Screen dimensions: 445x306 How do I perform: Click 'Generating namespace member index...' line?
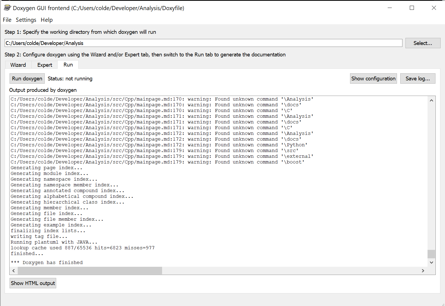click(x=64, y=185)
